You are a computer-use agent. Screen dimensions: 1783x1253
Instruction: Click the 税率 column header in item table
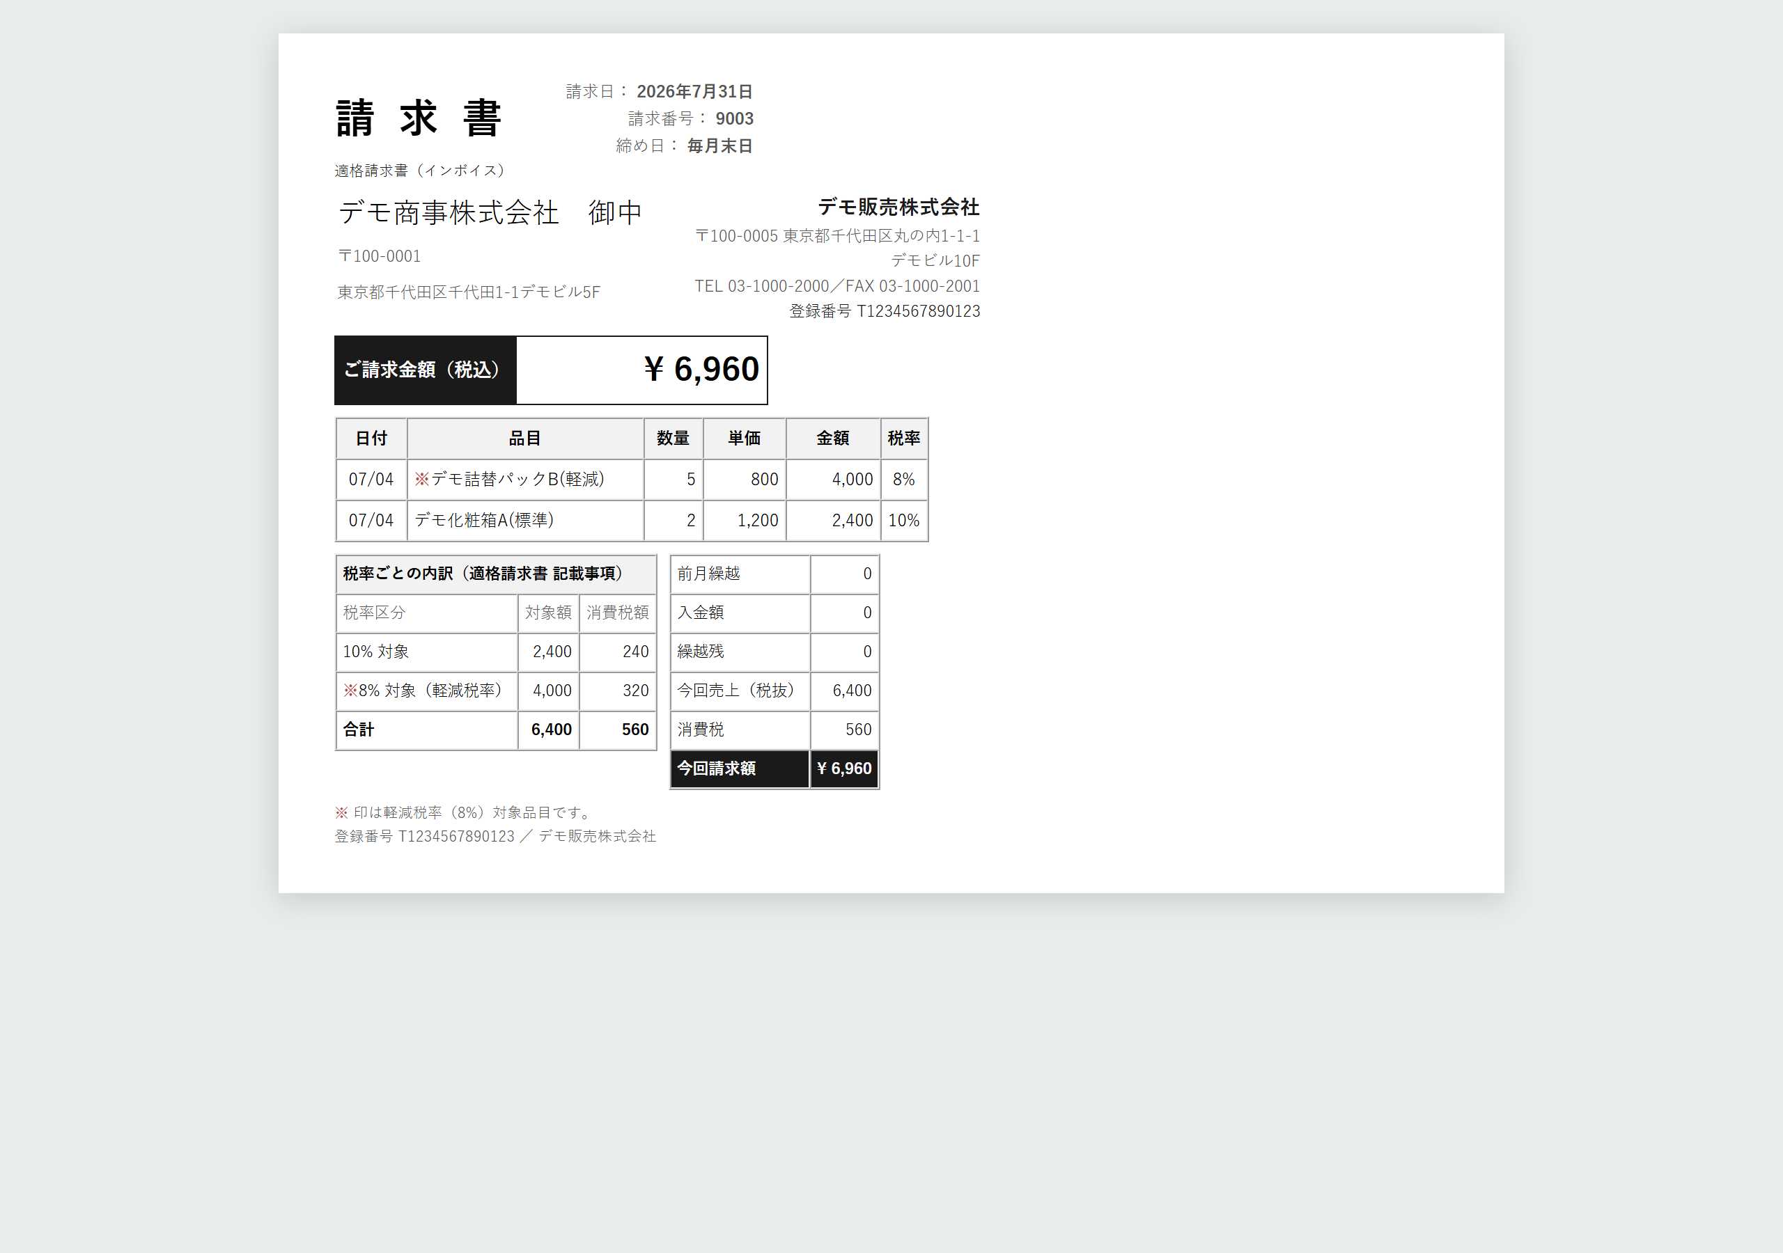[x=904, y=439]
